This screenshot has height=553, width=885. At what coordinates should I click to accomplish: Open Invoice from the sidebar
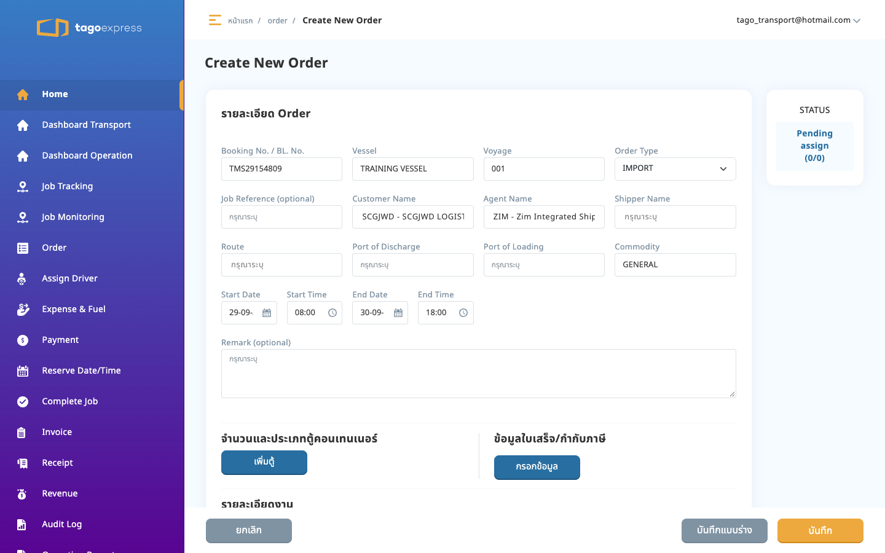click(x=92, y=433)
